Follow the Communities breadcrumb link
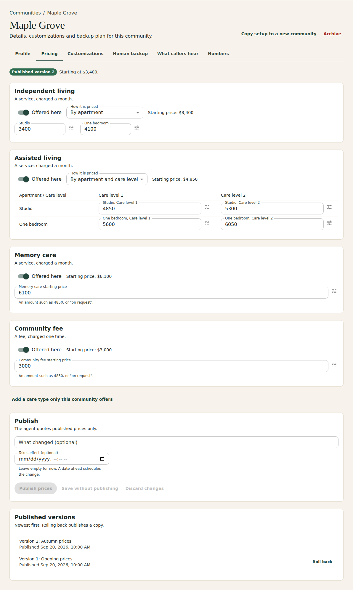Viewport: 353px width, 590px height. point(25,13)
